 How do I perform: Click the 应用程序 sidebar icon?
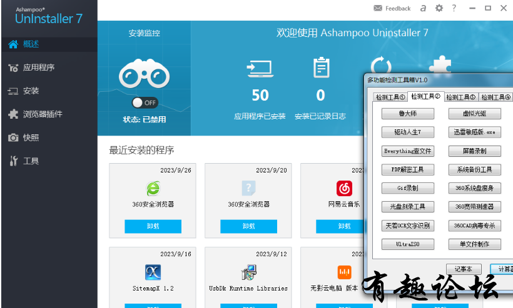click(13, 67)
